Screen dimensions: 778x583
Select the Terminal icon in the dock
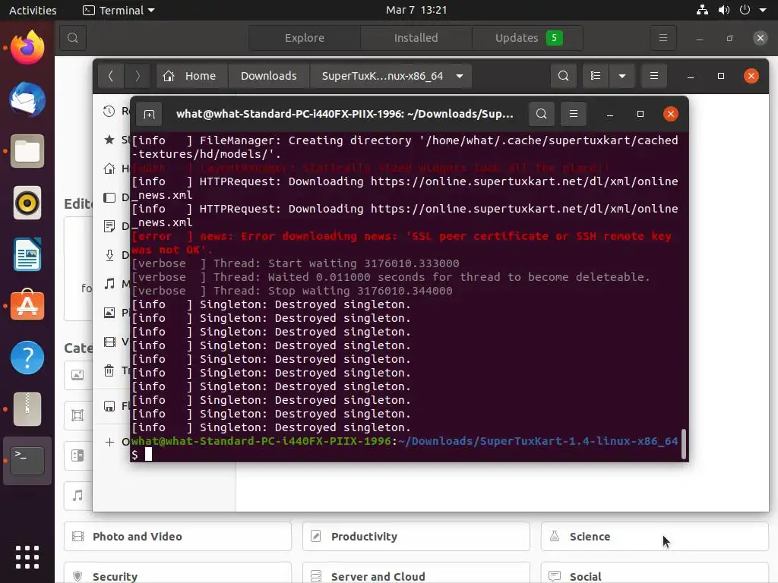(27, 461)
